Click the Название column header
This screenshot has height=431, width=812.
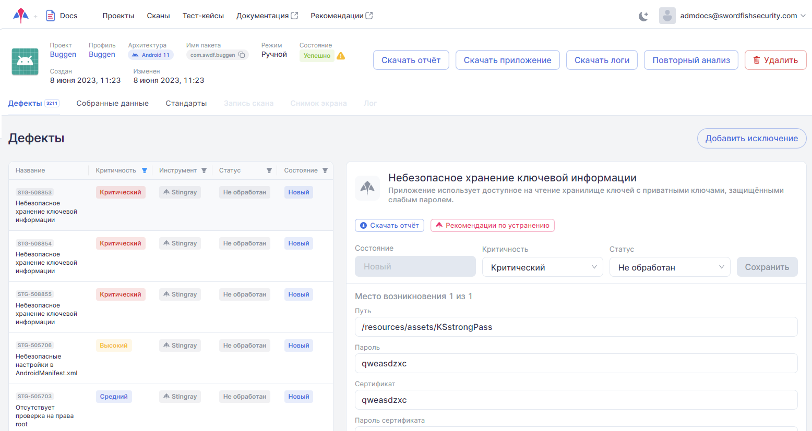(x=30, y=170)
